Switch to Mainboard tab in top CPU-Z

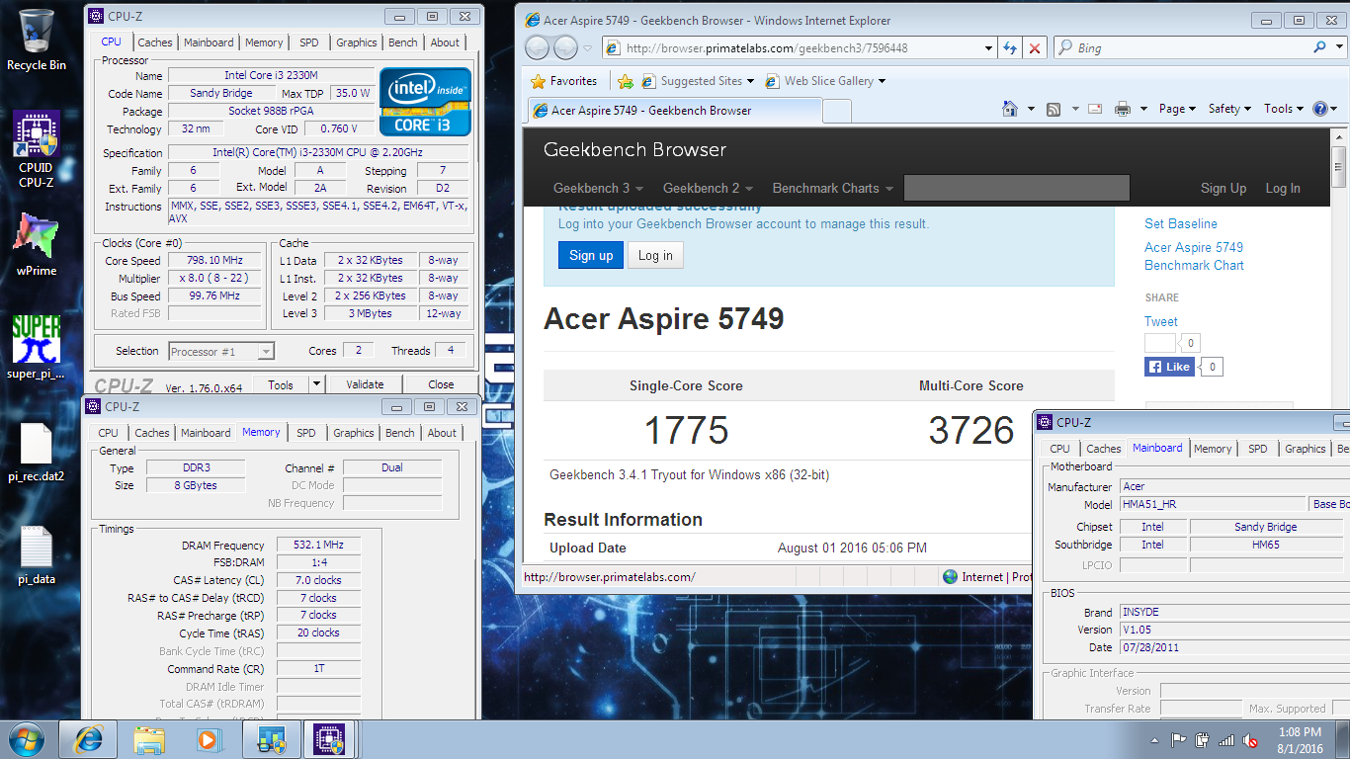pos(209,42)
